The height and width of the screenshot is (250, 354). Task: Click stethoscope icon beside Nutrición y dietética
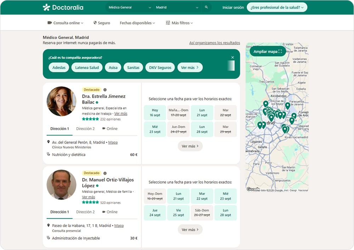pyautogui.click(x=48, y=154)
